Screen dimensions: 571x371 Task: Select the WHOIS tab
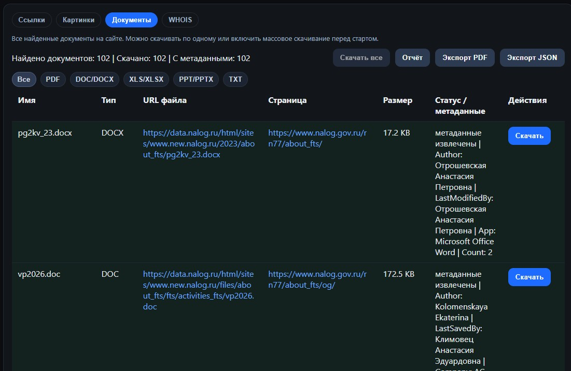(x=180, y=20)
